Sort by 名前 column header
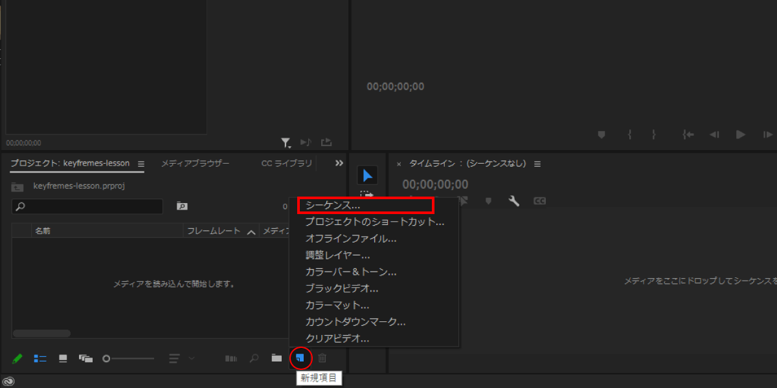This screenshot has height=388, width=777. tap(43, 231)
